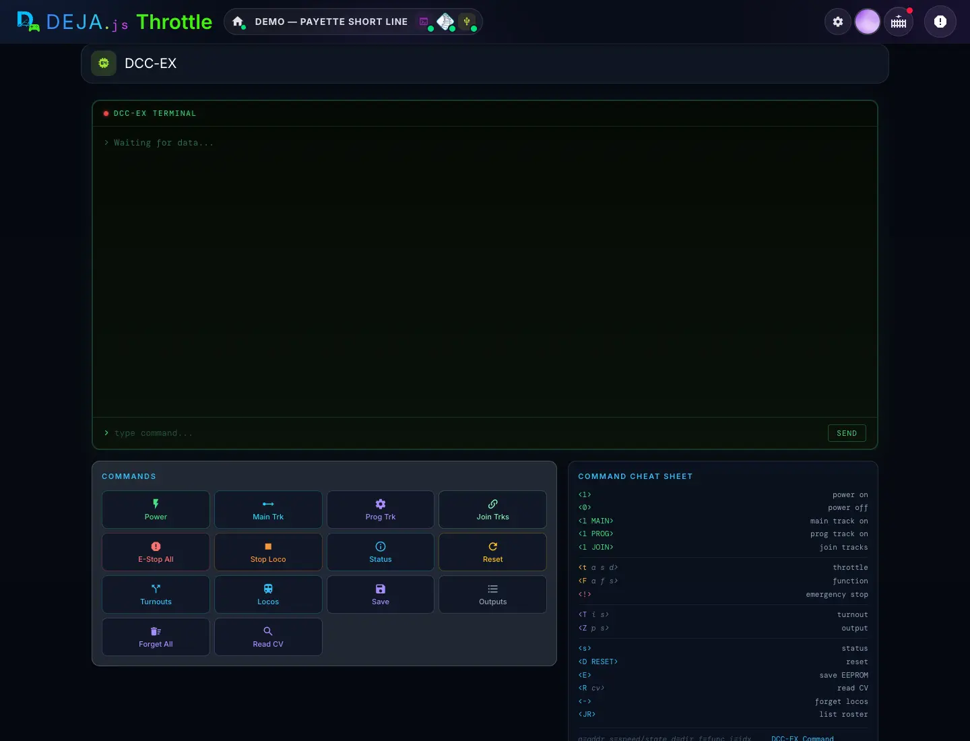Click the diamond device status icon
This screenshot has height=741, width=970.
click(x=445, y=22)
